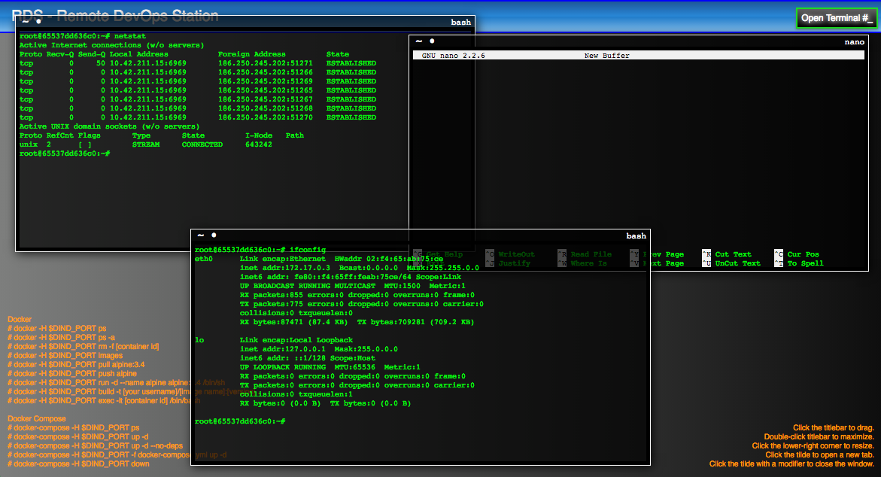Viewport: 881px width, 477px height.
Task: Click the 'Docker' heading above the command list
Action: [20, 319]
